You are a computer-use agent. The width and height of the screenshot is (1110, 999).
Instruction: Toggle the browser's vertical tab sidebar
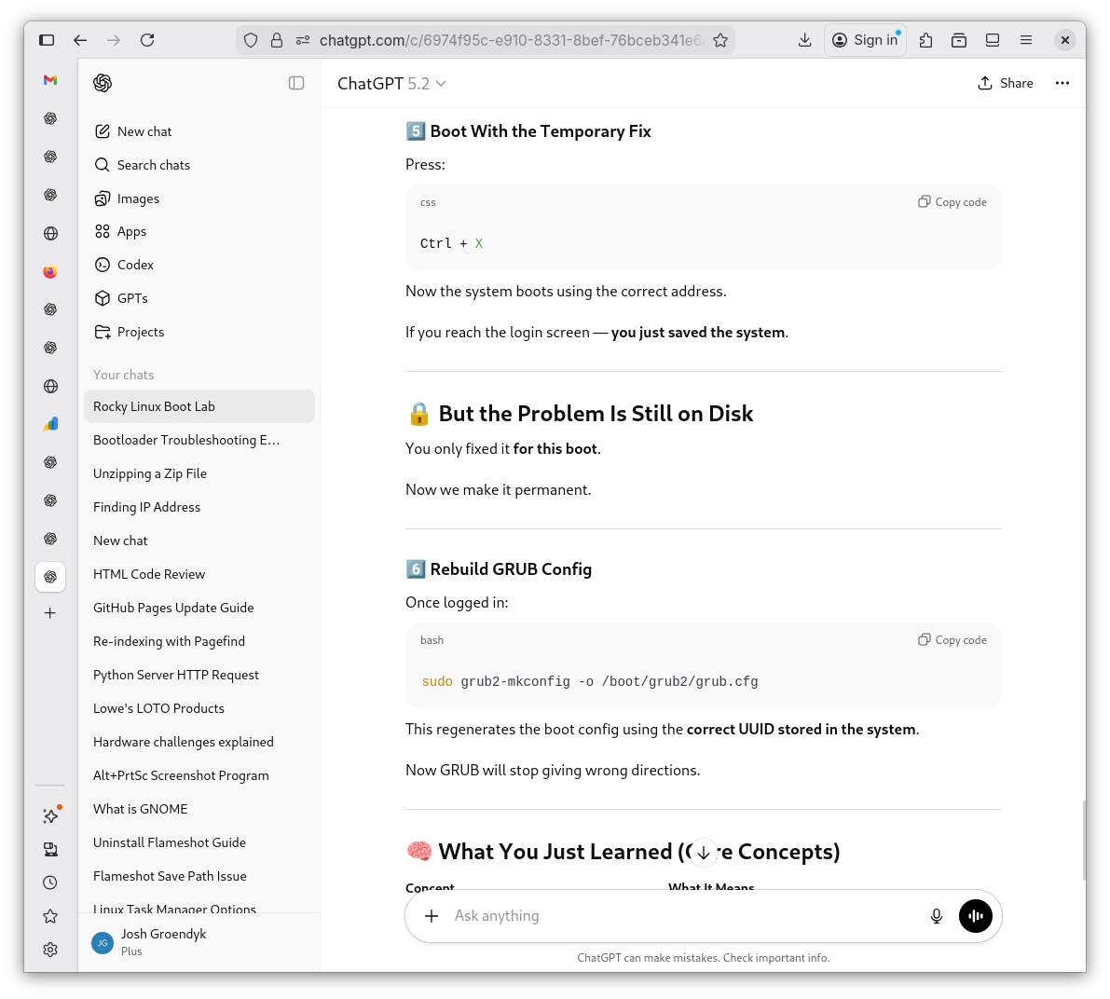click(47, 40)
